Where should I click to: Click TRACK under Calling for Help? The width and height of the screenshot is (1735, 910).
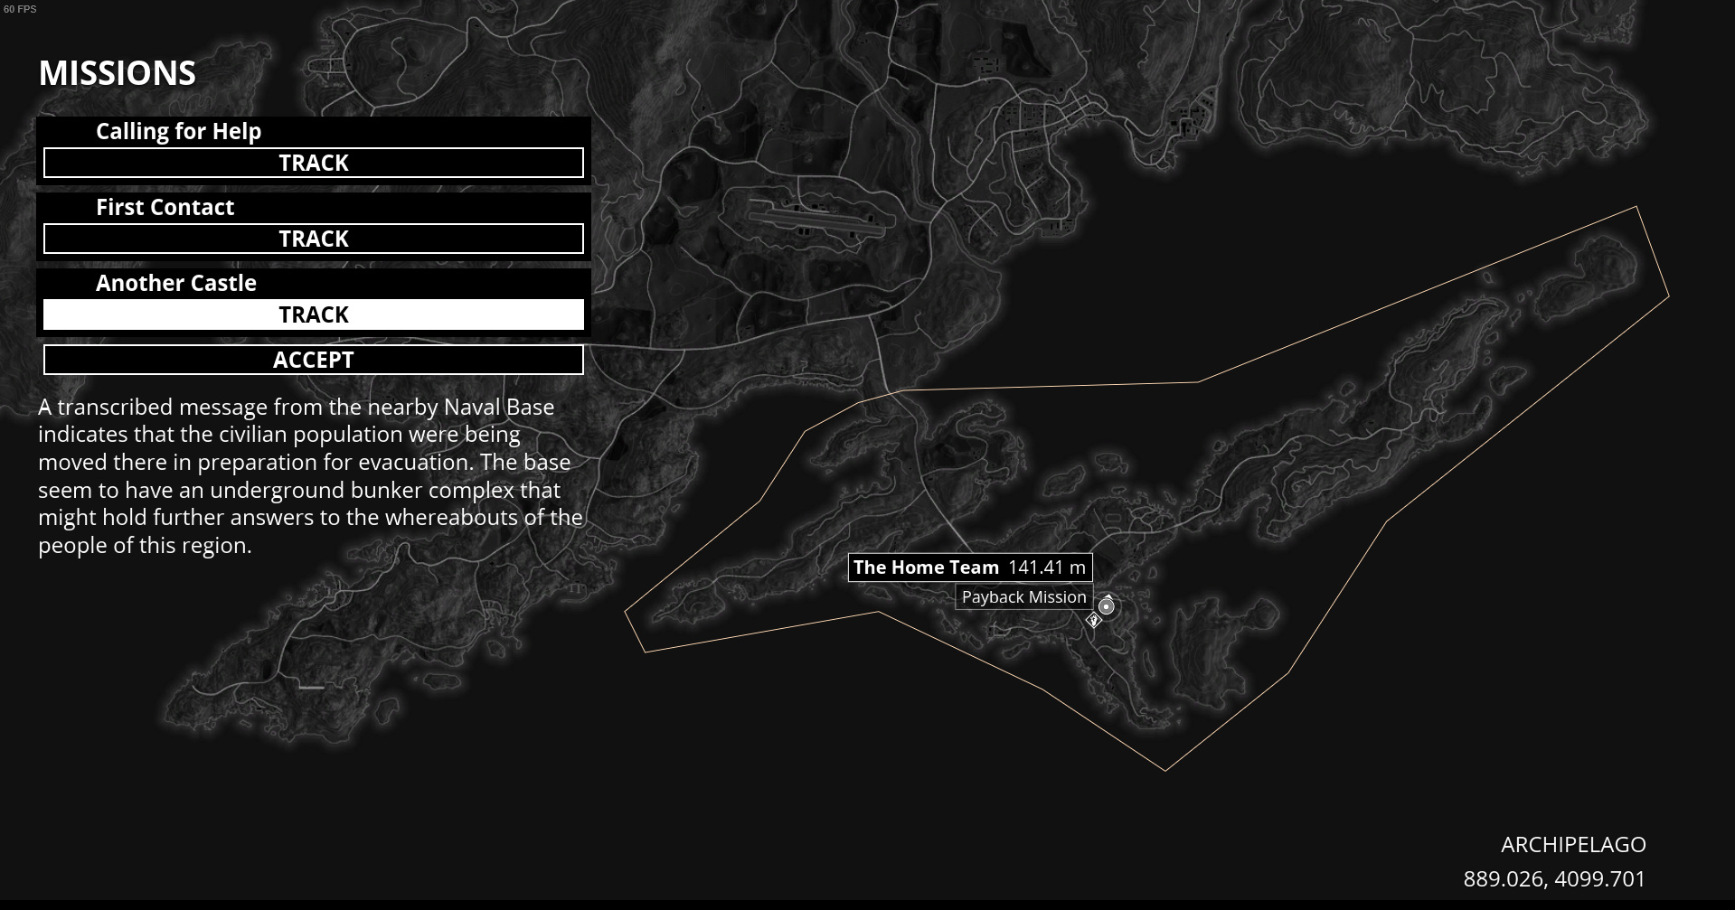point(314,163)
